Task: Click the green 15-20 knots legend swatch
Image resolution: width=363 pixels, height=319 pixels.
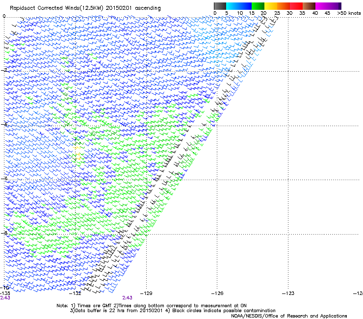Action: [258, 6]
